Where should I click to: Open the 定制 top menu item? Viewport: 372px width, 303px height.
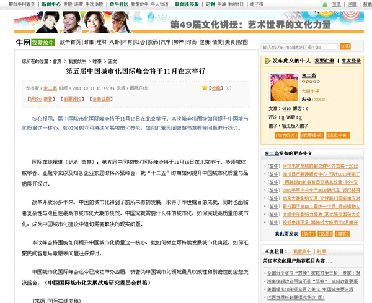coord(210,4)
